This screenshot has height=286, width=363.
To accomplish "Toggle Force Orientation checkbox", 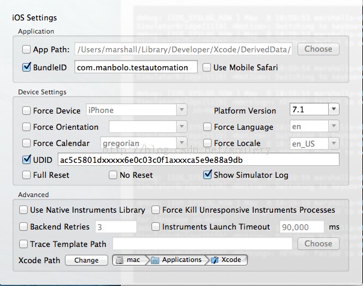I will point(26,127).
